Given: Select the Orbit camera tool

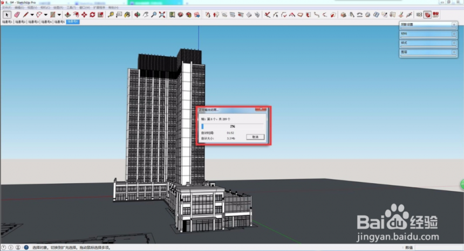Looking at the screenshot, I should pyautogui.click(x=137, y=15).
